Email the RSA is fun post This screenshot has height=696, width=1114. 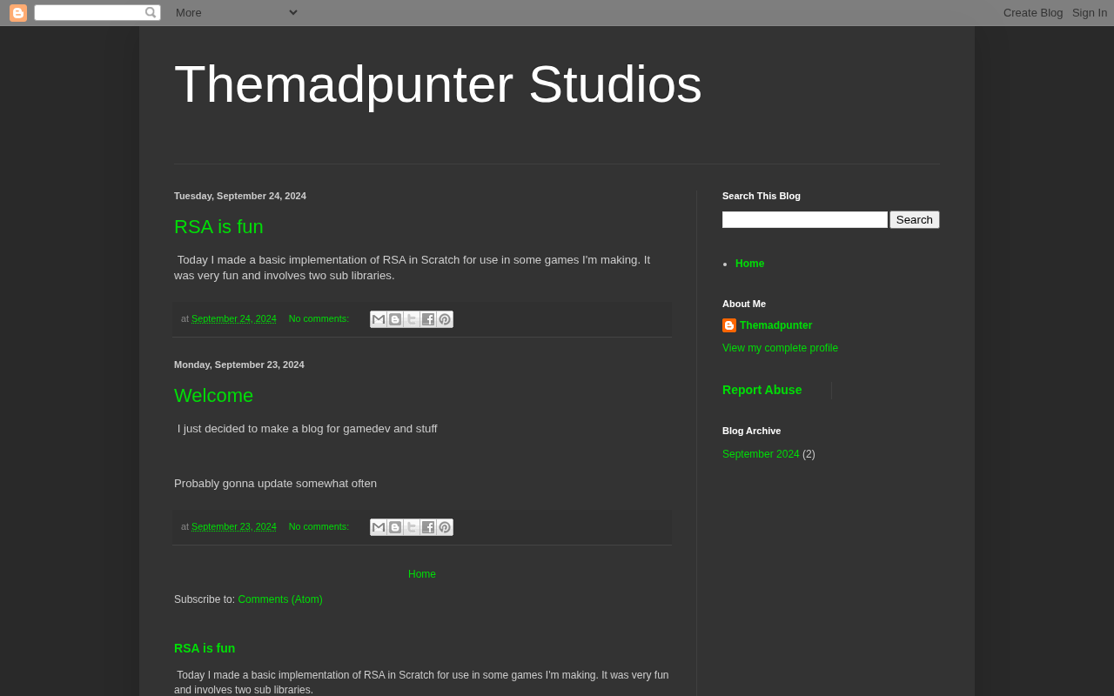379,319
